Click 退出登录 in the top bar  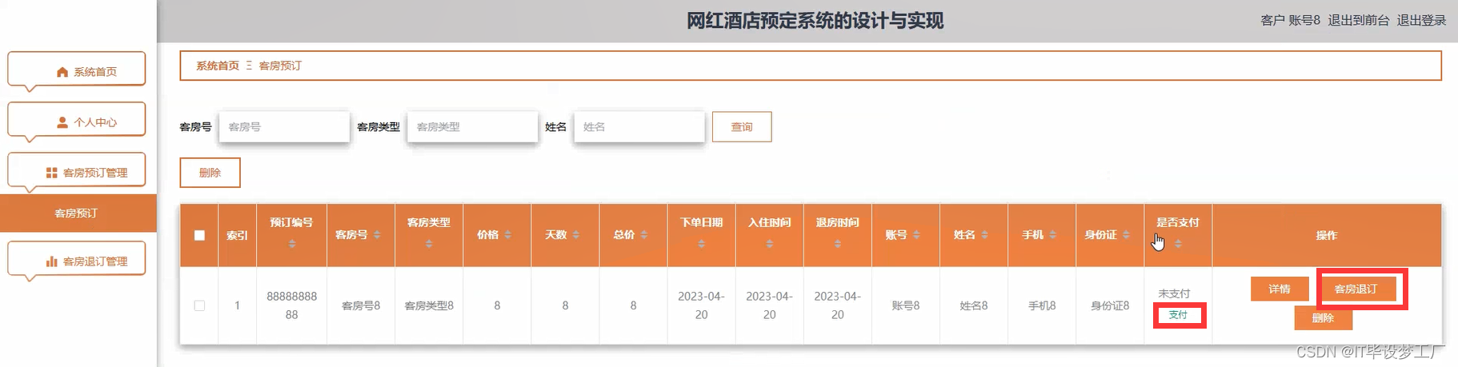coord(1422,20)
